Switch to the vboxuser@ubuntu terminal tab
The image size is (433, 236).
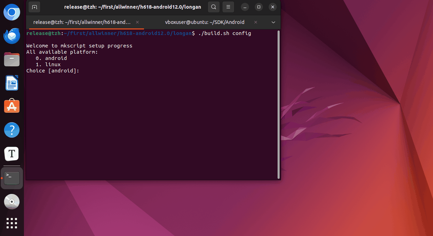205,22
